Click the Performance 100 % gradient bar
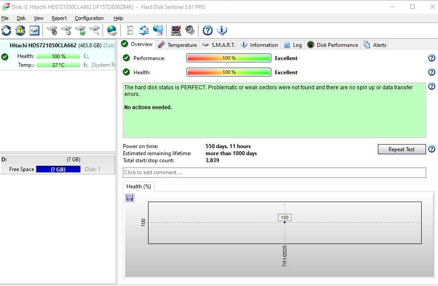 pyautogui.click(x=229, y=58)
